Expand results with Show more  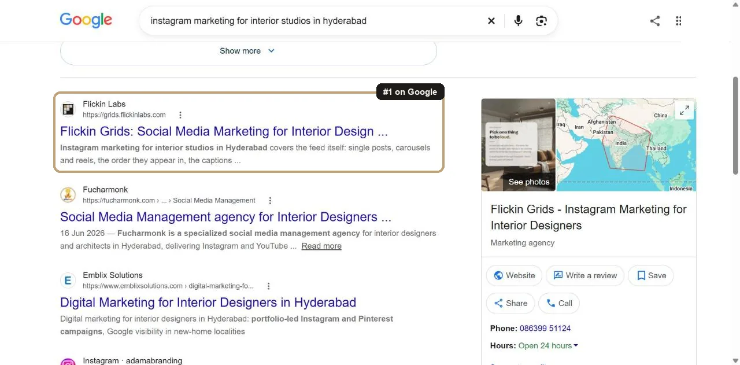pos(247,51)
